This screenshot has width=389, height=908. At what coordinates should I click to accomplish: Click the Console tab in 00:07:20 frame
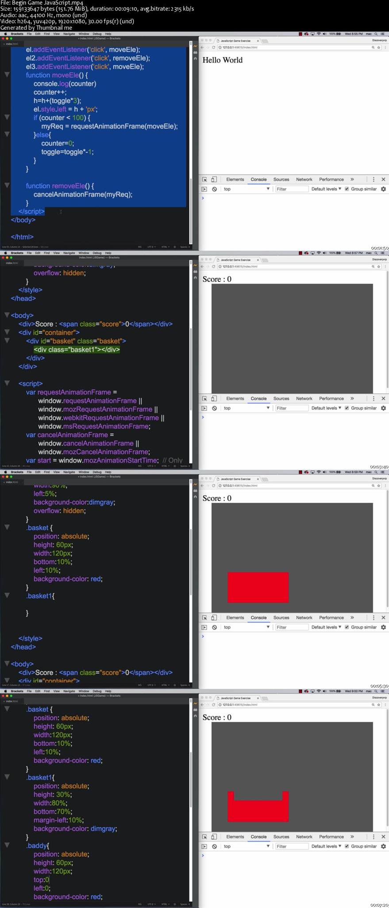258,837
